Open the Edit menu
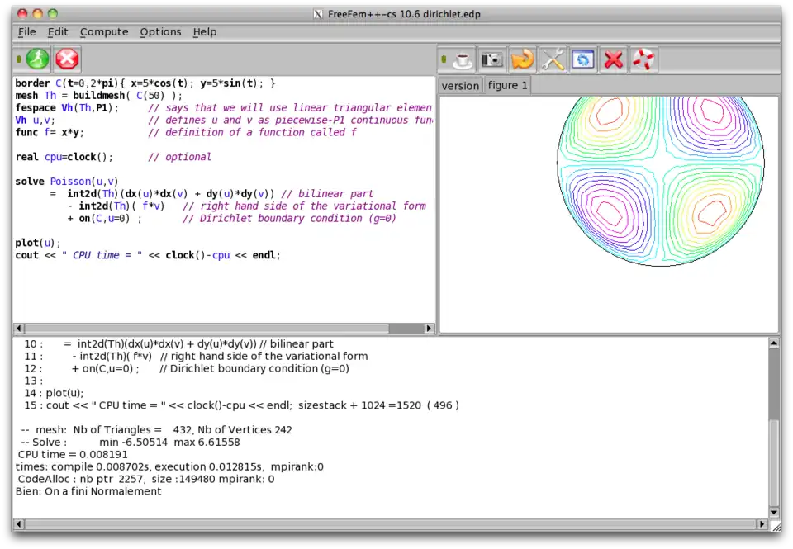Viewport: 793px width, 549px height. click(x=57, y=31)
